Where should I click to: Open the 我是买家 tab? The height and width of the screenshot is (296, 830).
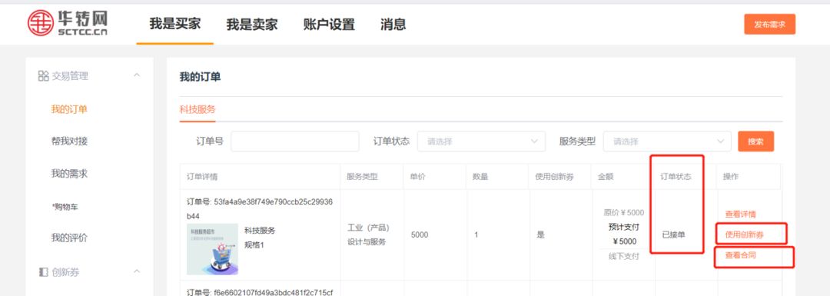tap(174, 24)
